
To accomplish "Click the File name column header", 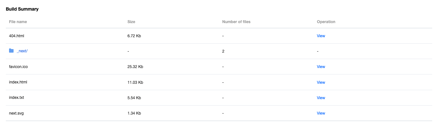I will click(18, 22).
